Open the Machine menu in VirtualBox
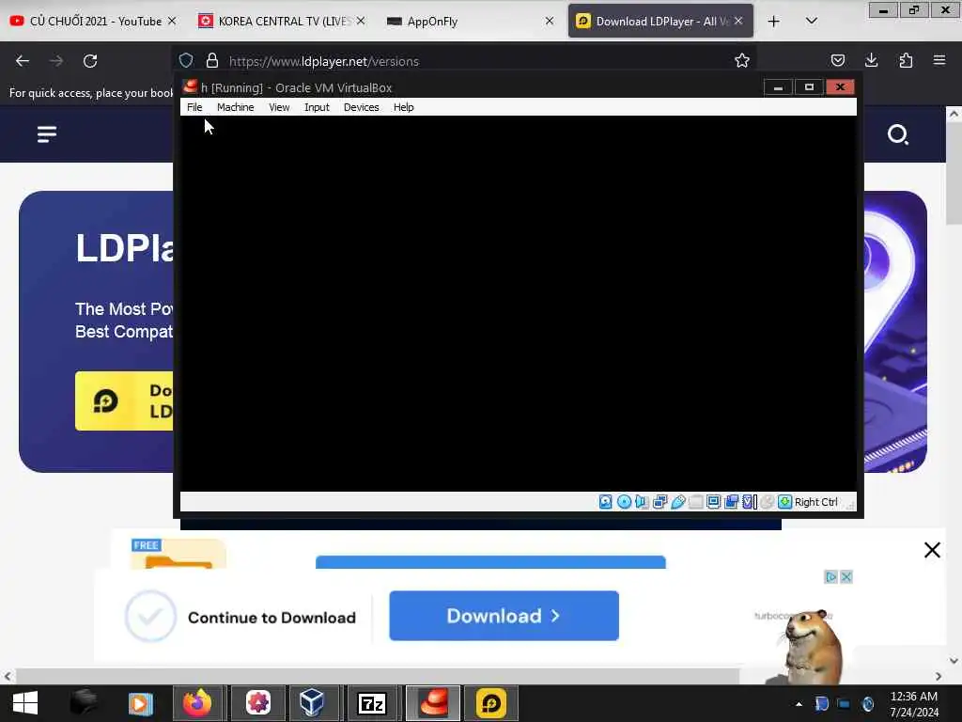This screenshot has width=962, height=722. pos(235,107)
